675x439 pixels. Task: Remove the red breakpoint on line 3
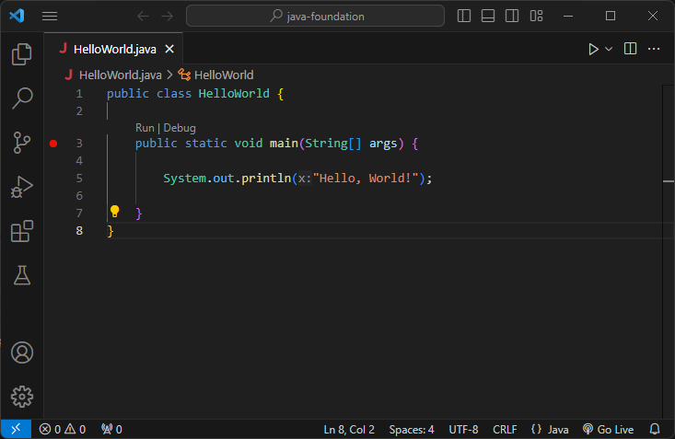tap(53, 144)
